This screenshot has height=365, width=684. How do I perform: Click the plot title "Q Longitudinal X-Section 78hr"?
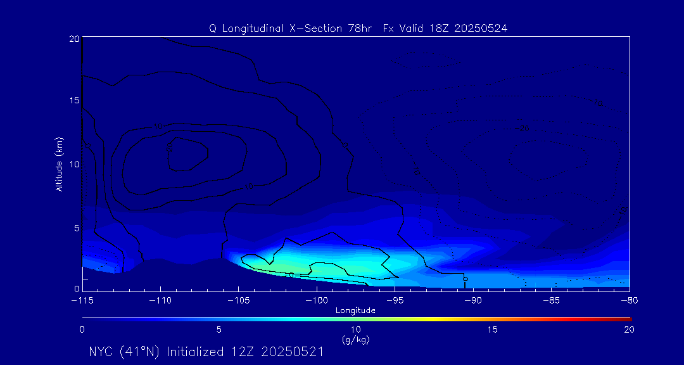(290, 28)
